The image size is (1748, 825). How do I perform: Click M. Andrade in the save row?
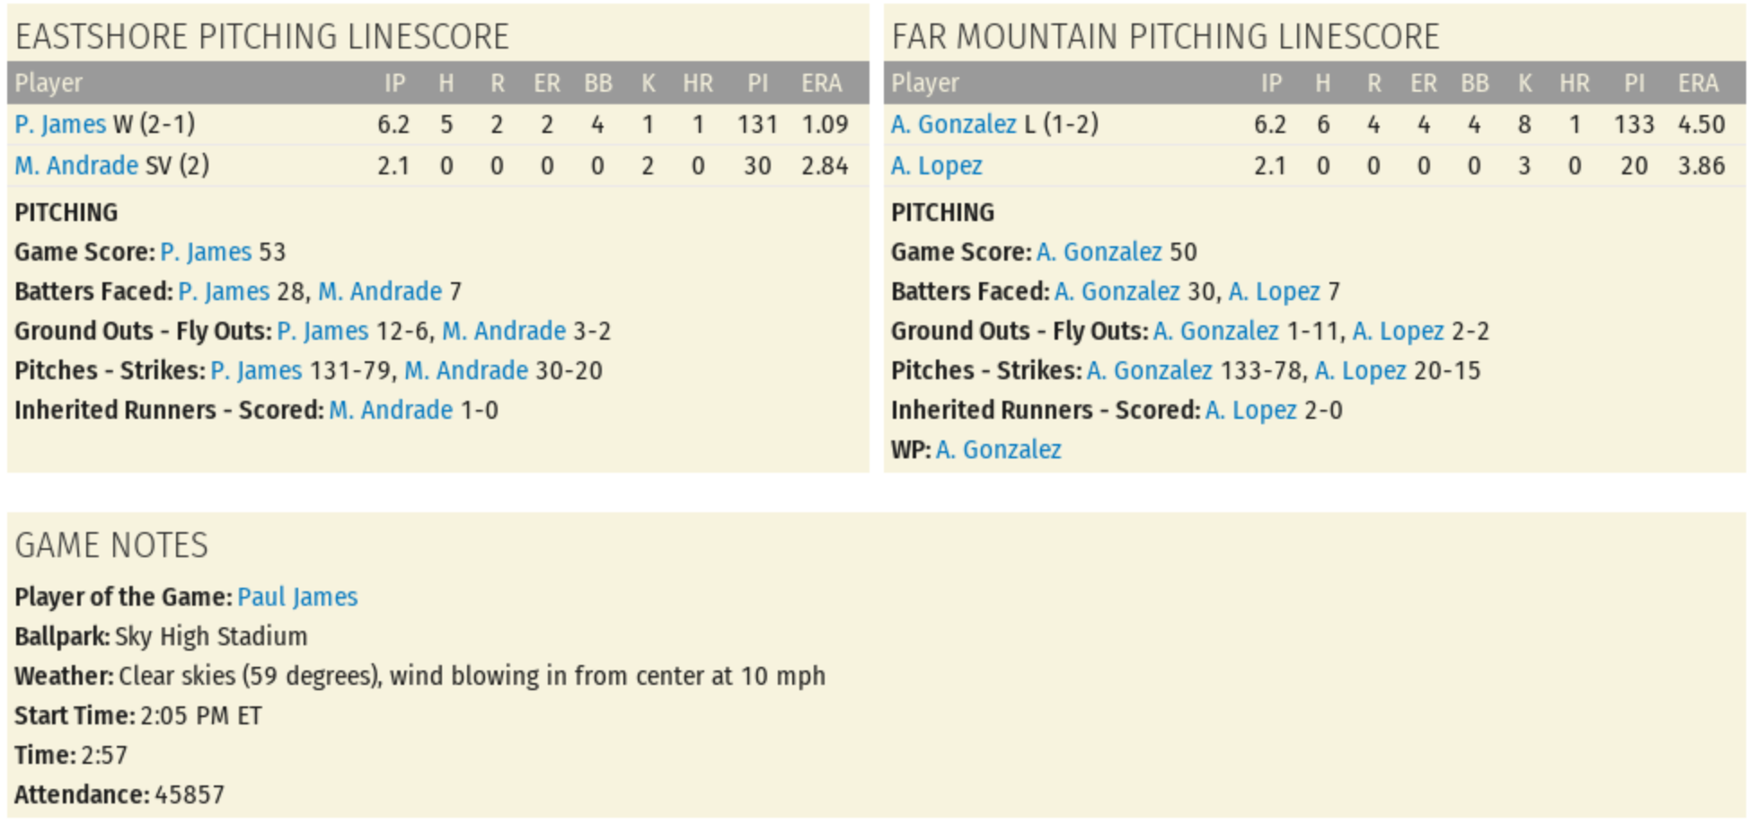coord(76,165)
